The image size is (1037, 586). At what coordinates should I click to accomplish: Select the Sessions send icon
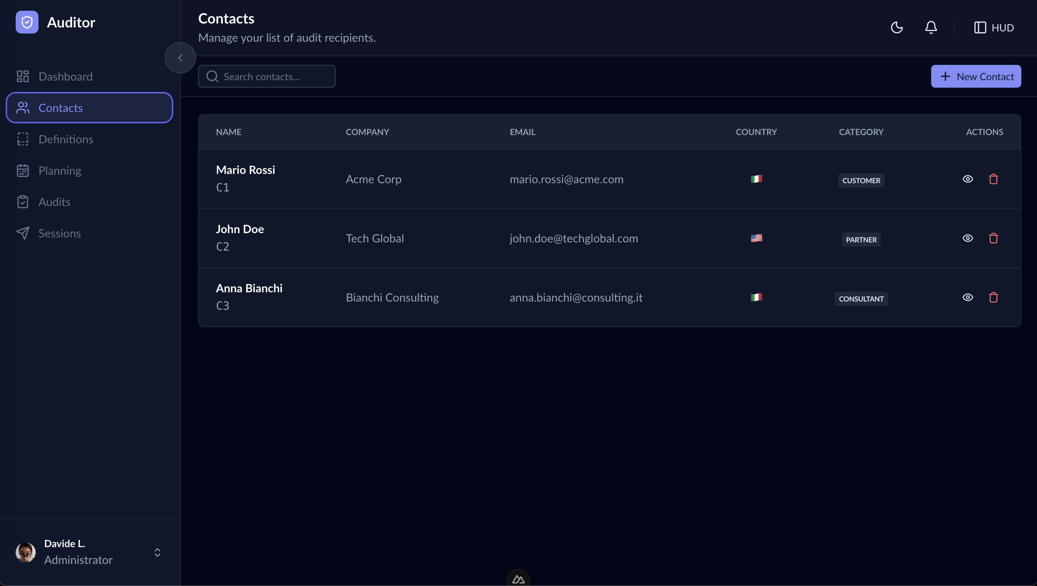click(22, 233)
